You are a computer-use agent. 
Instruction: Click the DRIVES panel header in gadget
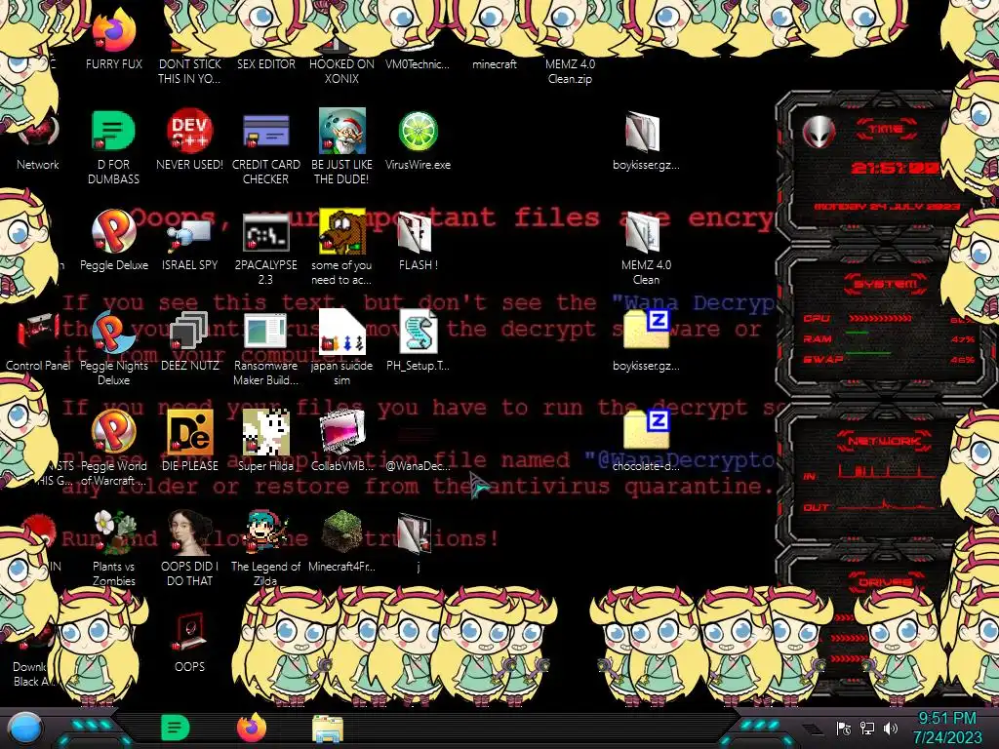884,582
